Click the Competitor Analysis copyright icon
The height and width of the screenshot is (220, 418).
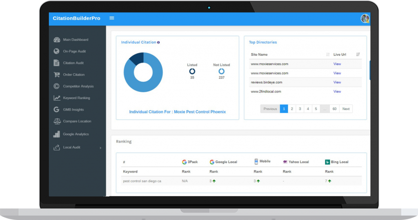pos(56,86)
